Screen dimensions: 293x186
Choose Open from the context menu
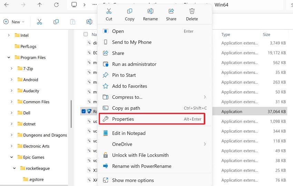click(155, 31)
